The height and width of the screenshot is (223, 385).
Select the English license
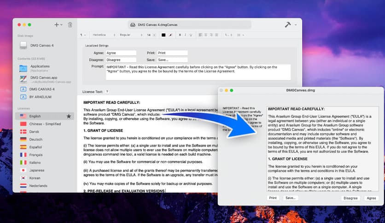(45, 116)
